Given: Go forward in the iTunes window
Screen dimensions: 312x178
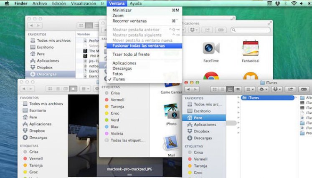Looking at the screenshot, I should (x=195, y=89).
